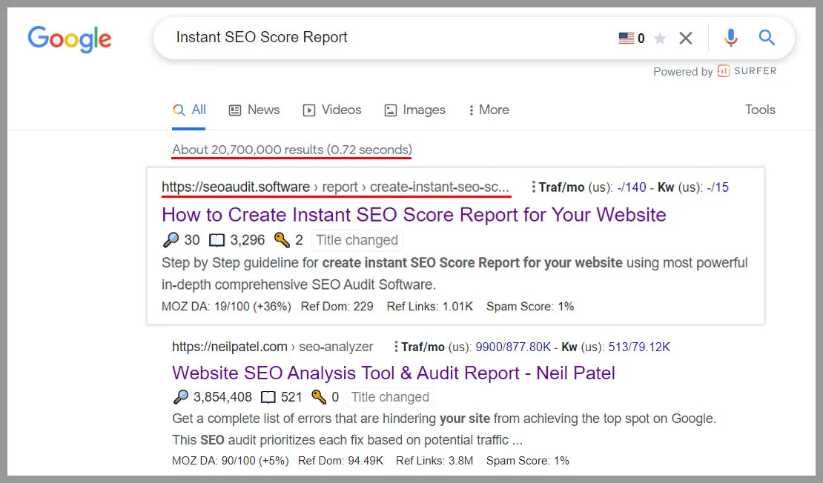Click Spam Score: 1% in Neil Patel result

pos(527,461)
